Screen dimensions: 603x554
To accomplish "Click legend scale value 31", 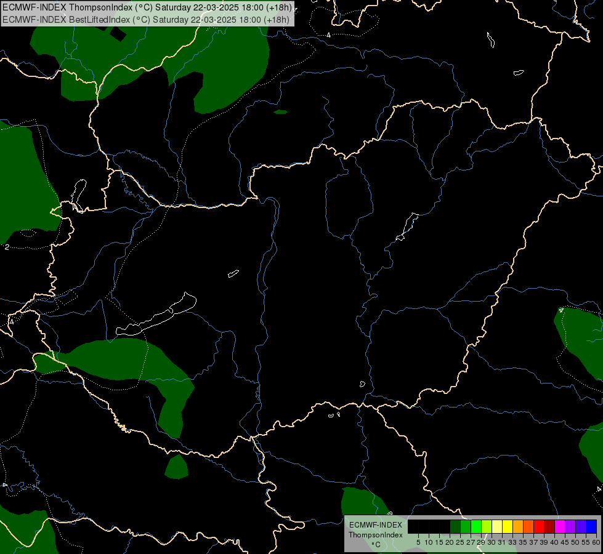I will click(x=502, y=542).
